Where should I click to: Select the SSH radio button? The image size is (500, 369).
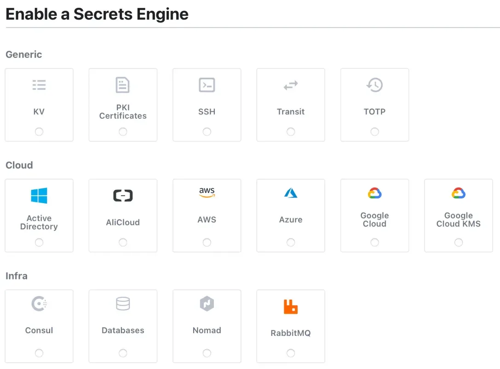207,131
